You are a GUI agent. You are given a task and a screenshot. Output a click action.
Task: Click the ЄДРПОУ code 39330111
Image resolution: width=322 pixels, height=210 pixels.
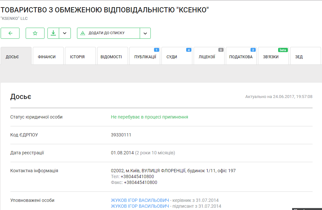pyautogui.click(x=121, y=135)
